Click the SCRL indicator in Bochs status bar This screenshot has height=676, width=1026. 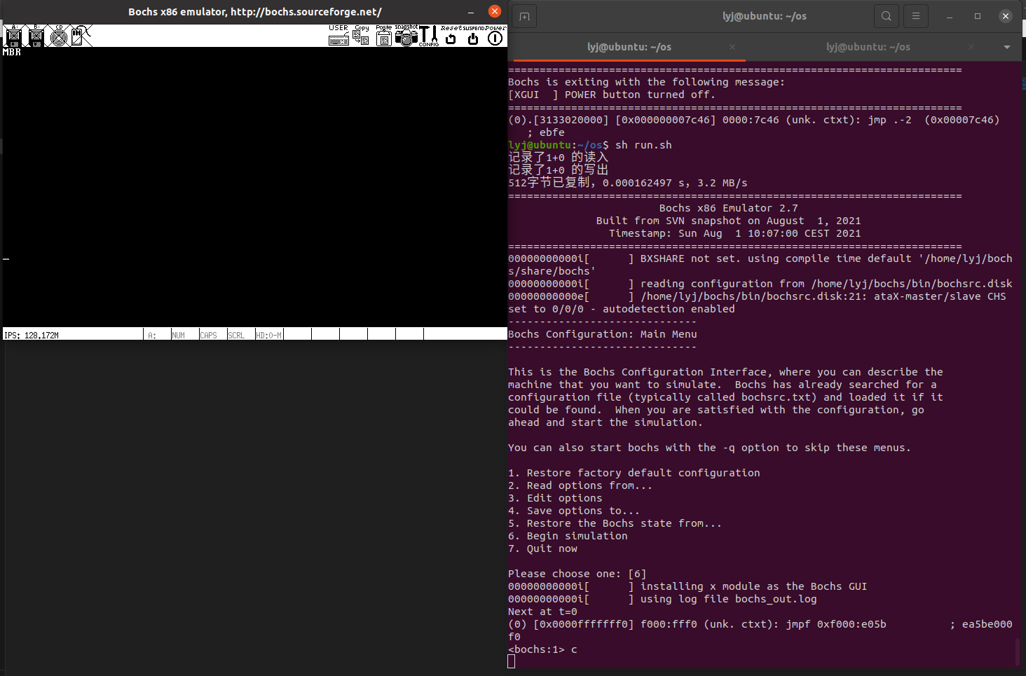pyautogui.click(x=237, y=335)
